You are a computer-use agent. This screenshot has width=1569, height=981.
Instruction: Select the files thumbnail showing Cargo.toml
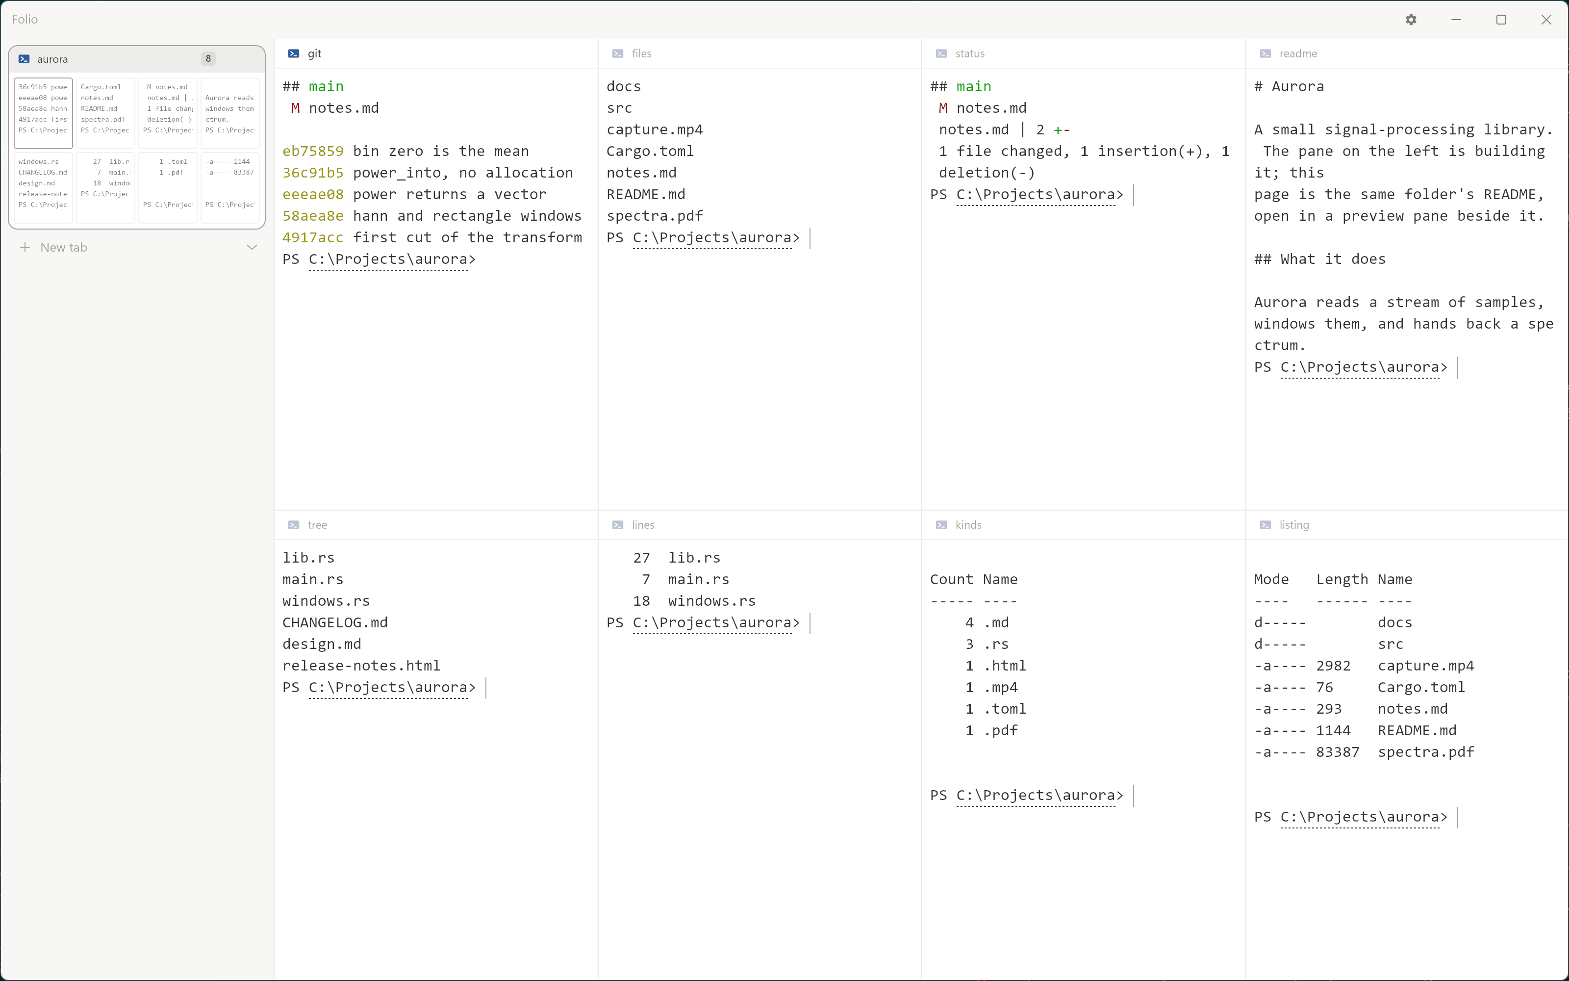[106, 113]
